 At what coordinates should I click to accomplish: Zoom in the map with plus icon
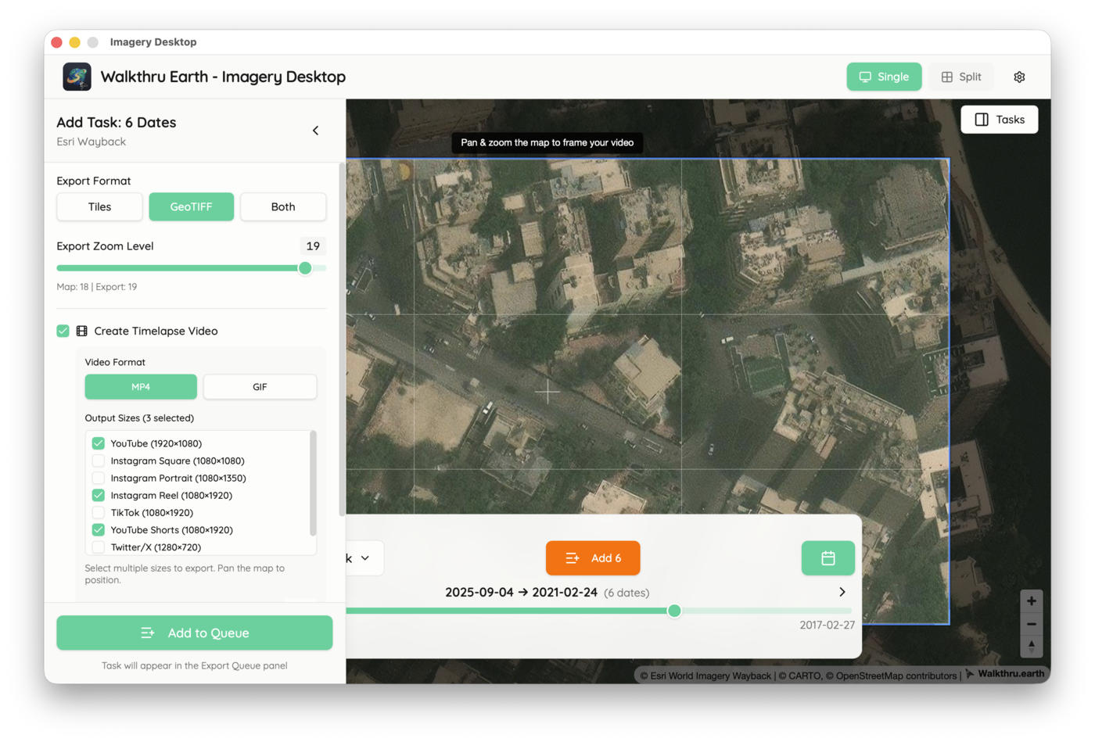[1031, 601]
